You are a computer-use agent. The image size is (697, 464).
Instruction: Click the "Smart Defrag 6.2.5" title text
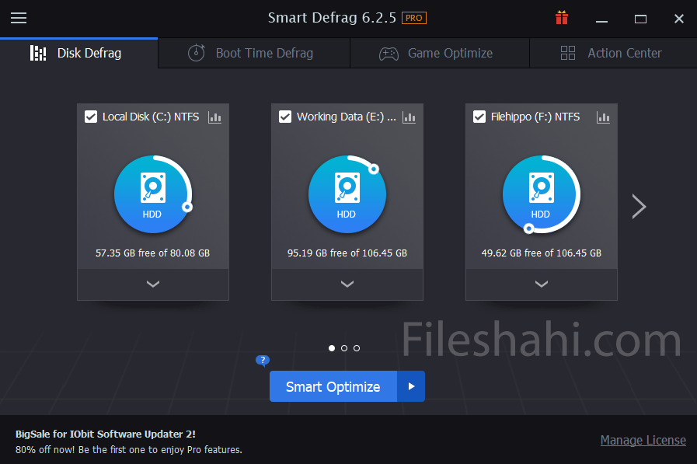pyautogui.click(x=332, y=18)
